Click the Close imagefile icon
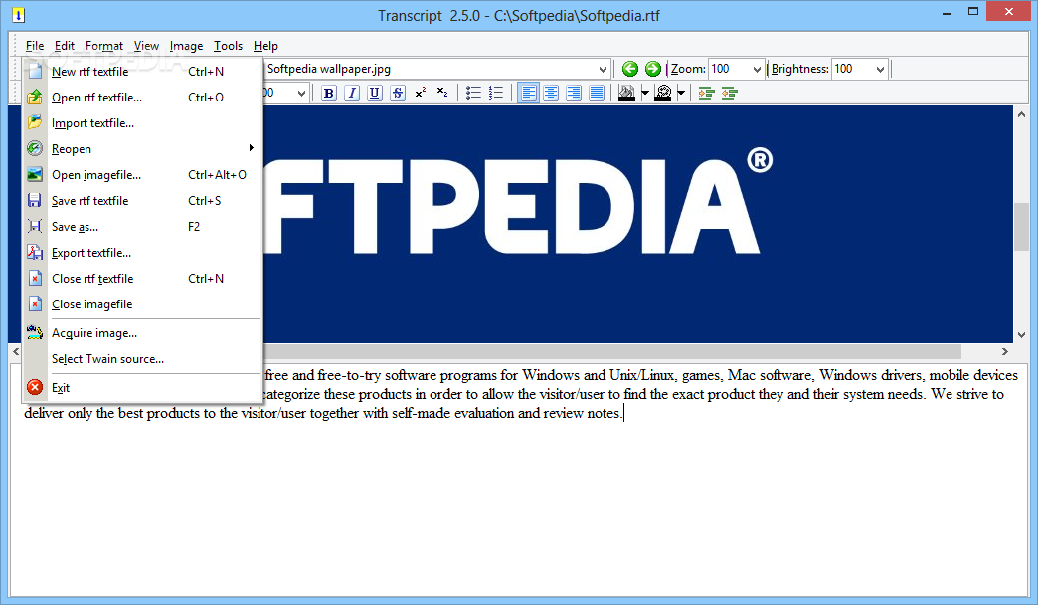This screenshot has width=1038, height=605. point(35,304)
